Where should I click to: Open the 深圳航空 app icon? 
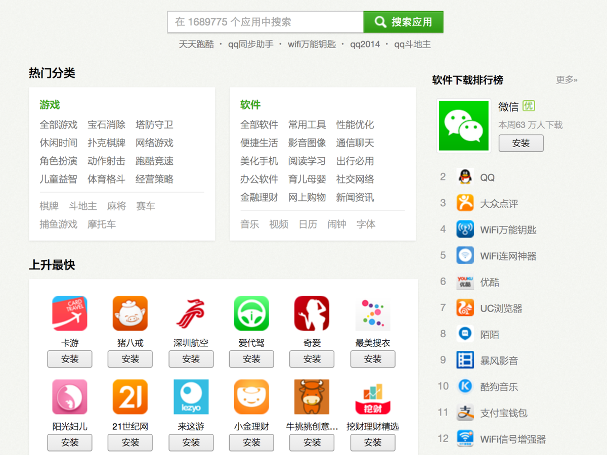pos(191,313)
